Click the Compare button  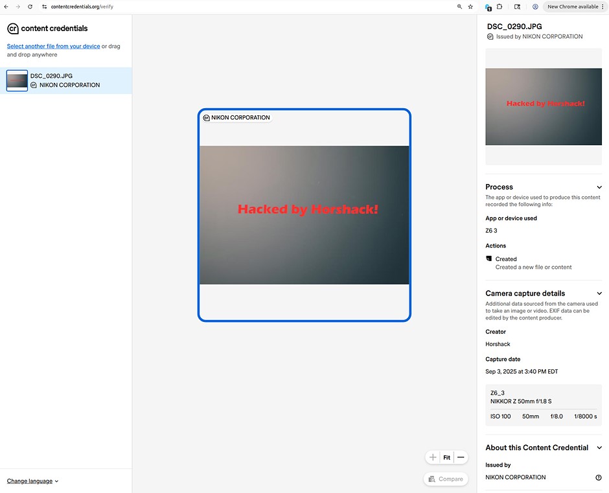pyautogui.click(x=446, y=479)
